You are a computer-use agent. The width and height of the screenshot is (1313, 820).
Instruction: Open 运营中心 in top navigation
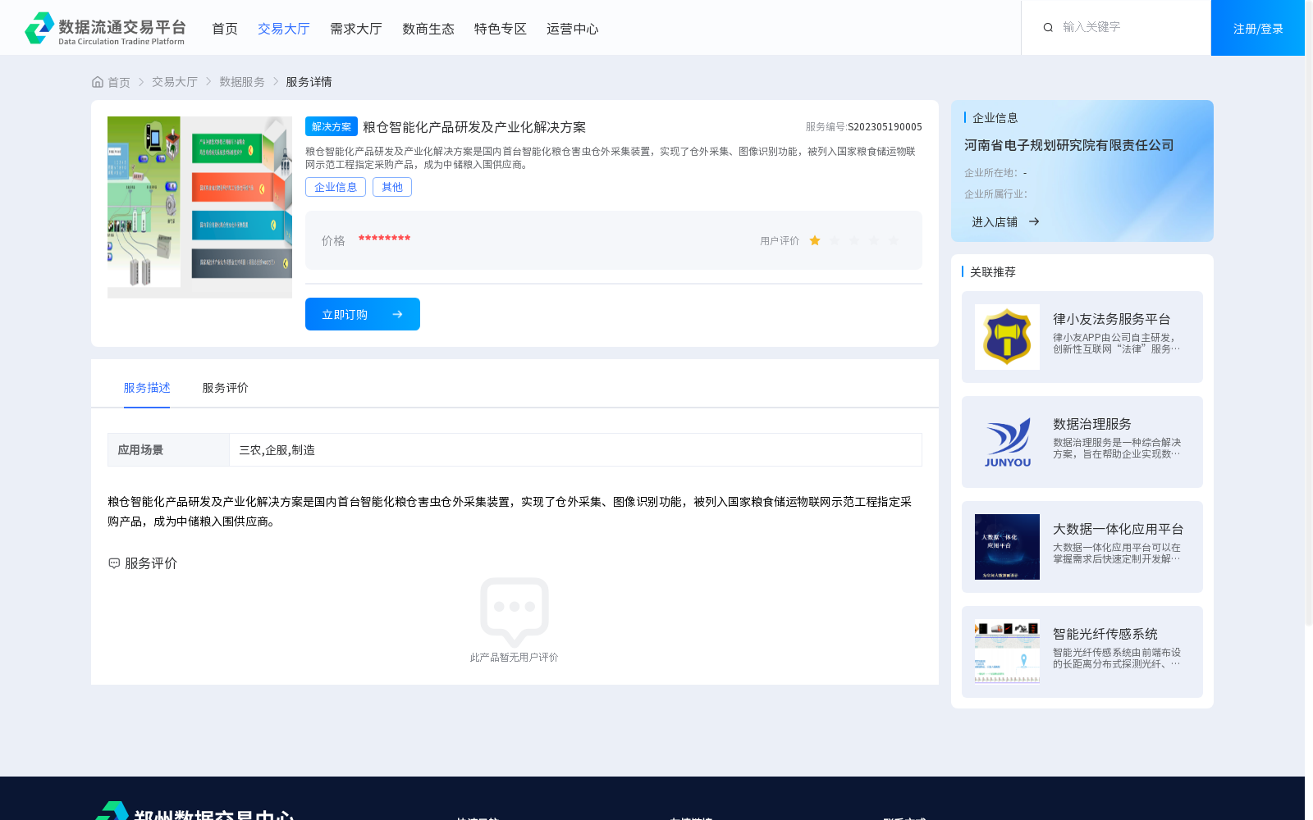[573, 29]
